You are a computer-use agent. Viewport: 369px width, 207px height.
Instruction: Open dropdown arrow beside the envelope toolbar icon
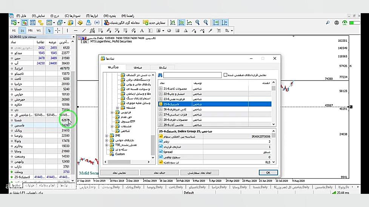pos(65,23)
